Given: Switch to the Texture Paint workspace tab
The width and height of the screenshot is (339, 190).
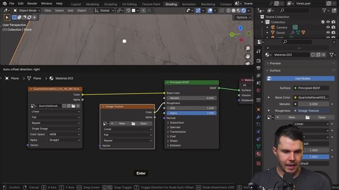Looking at the screenshot, I should [x=151, y=4].
